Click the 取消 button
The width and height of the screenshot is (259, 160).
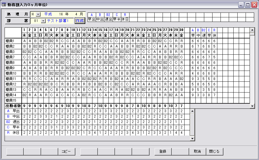197,151
